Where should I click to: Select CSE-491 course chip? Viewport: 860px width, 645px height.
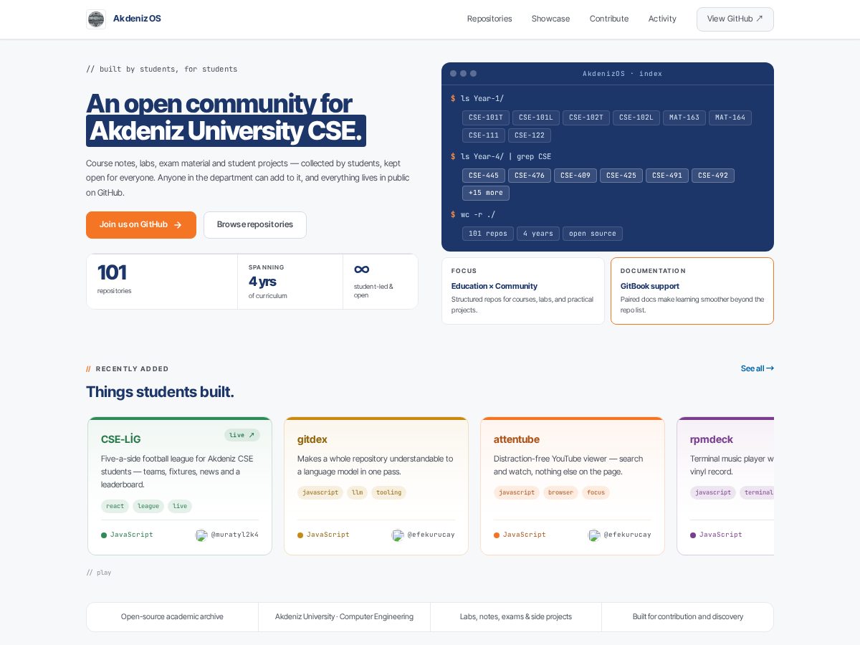click(667, 176)
